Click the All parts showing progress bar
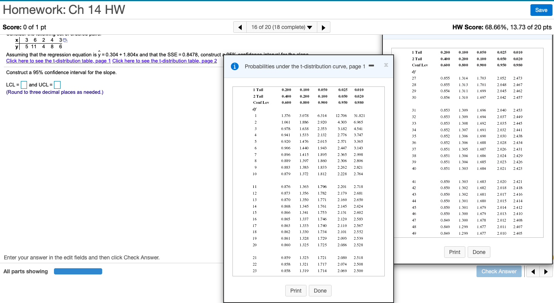This screenshot has height=303, width=554. (x=78, y=271)
